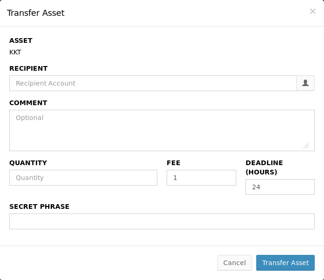Click the ASSET label

(21, 40)
